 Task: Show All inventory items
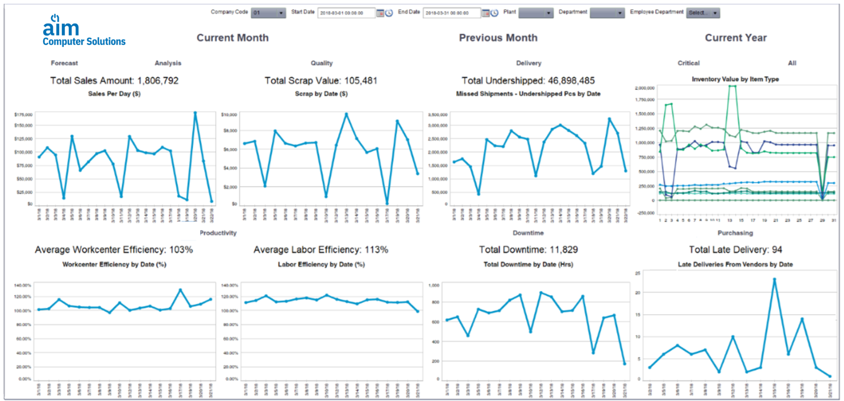[x=792, y=63]
